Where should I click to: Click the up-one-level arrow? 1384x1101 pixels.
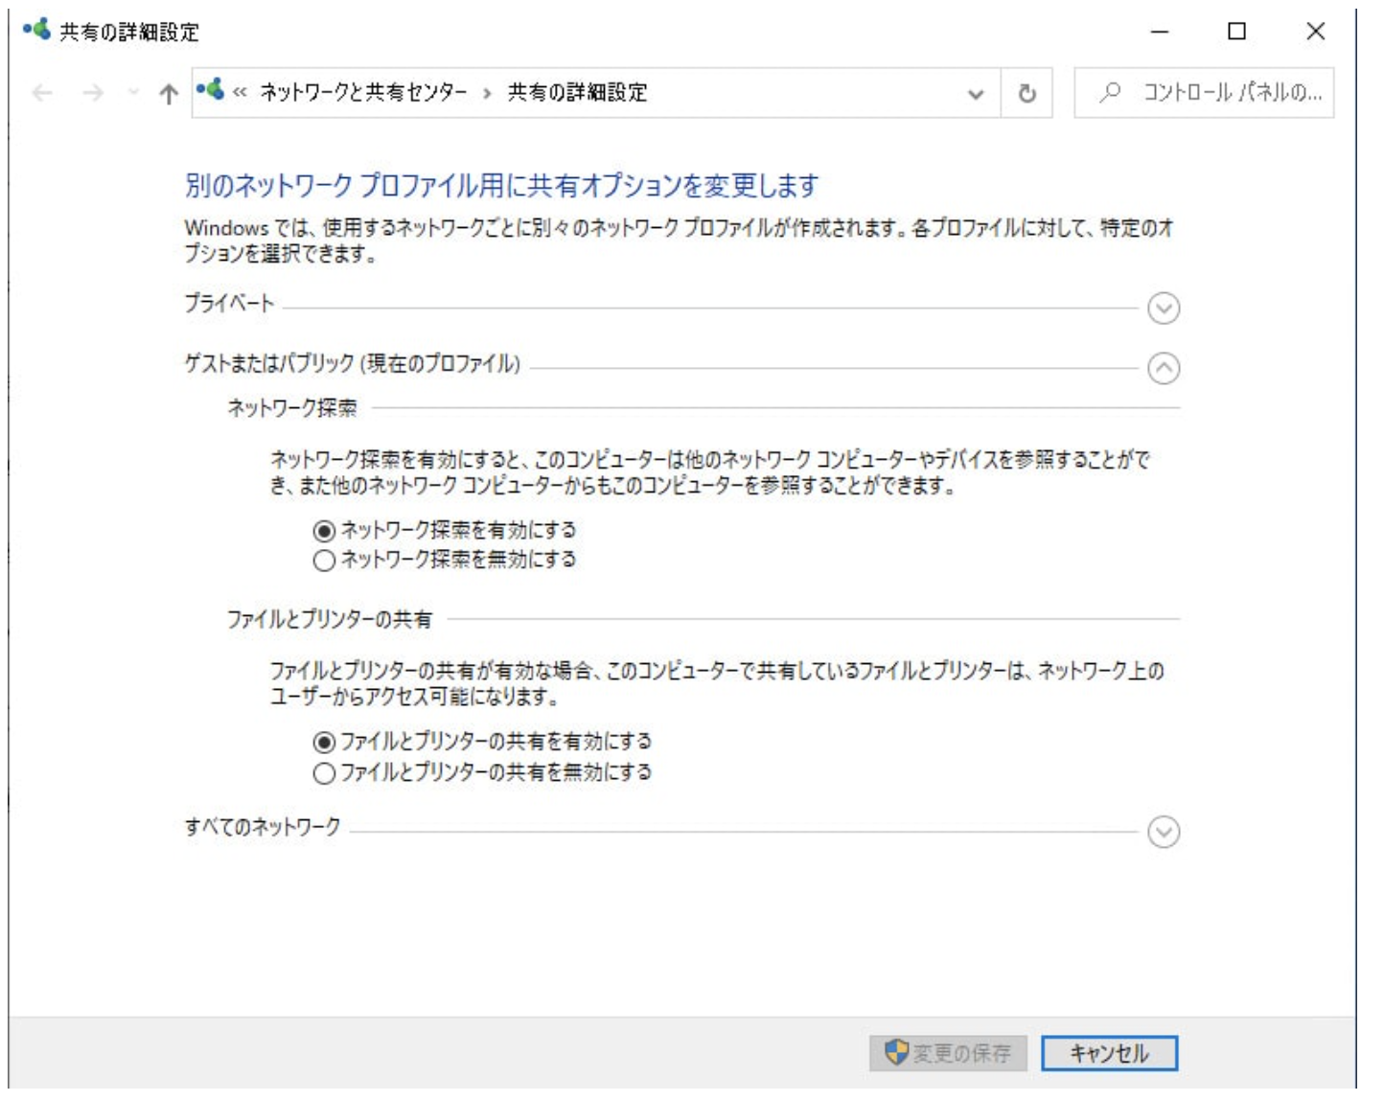coord(167,93)
